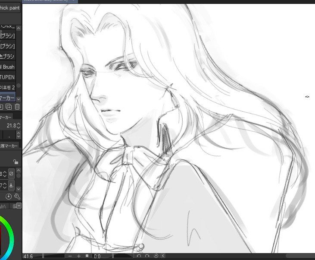
Task: Open the color history mountain tab
Action: tap(3, 206)
